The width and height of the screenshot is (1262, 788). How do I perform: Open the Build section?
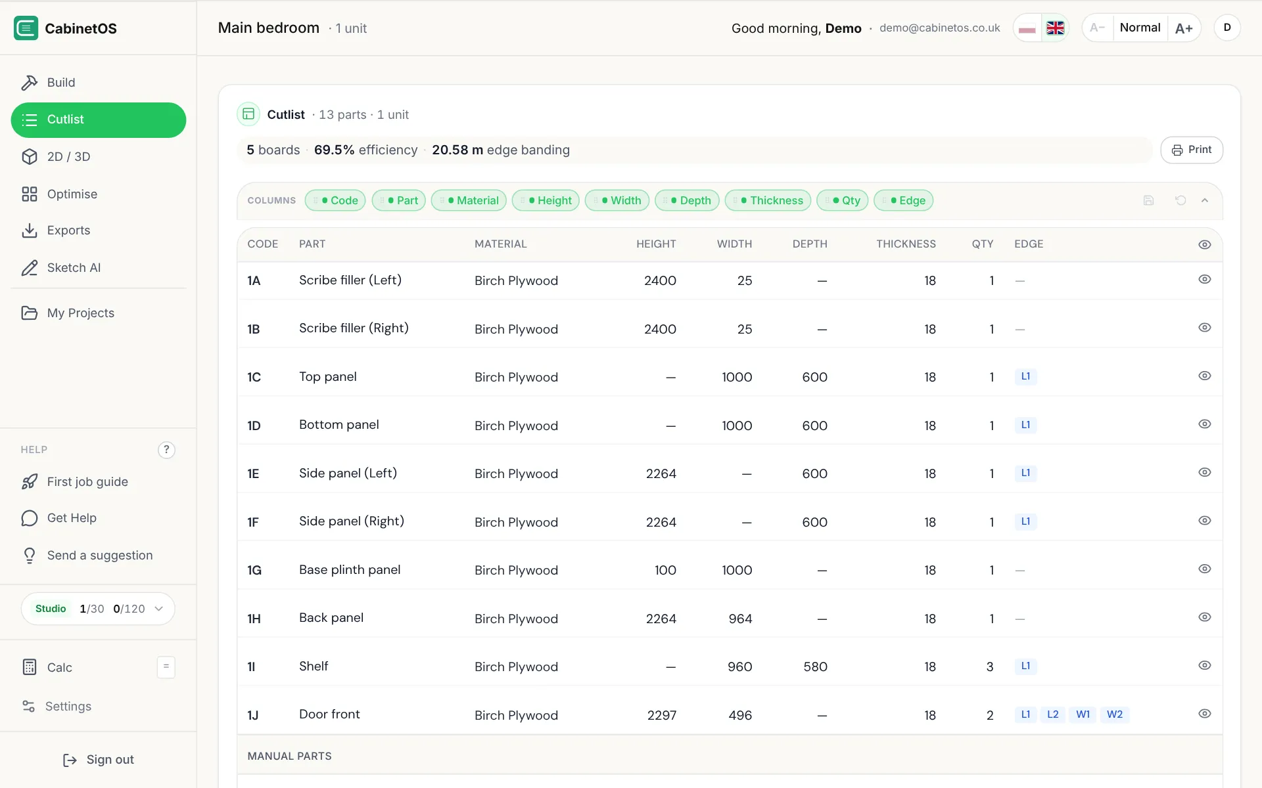(99, 83)
